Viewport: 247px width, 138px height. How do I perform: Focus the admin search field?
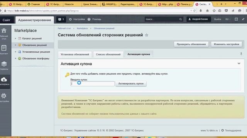point(162,19)
